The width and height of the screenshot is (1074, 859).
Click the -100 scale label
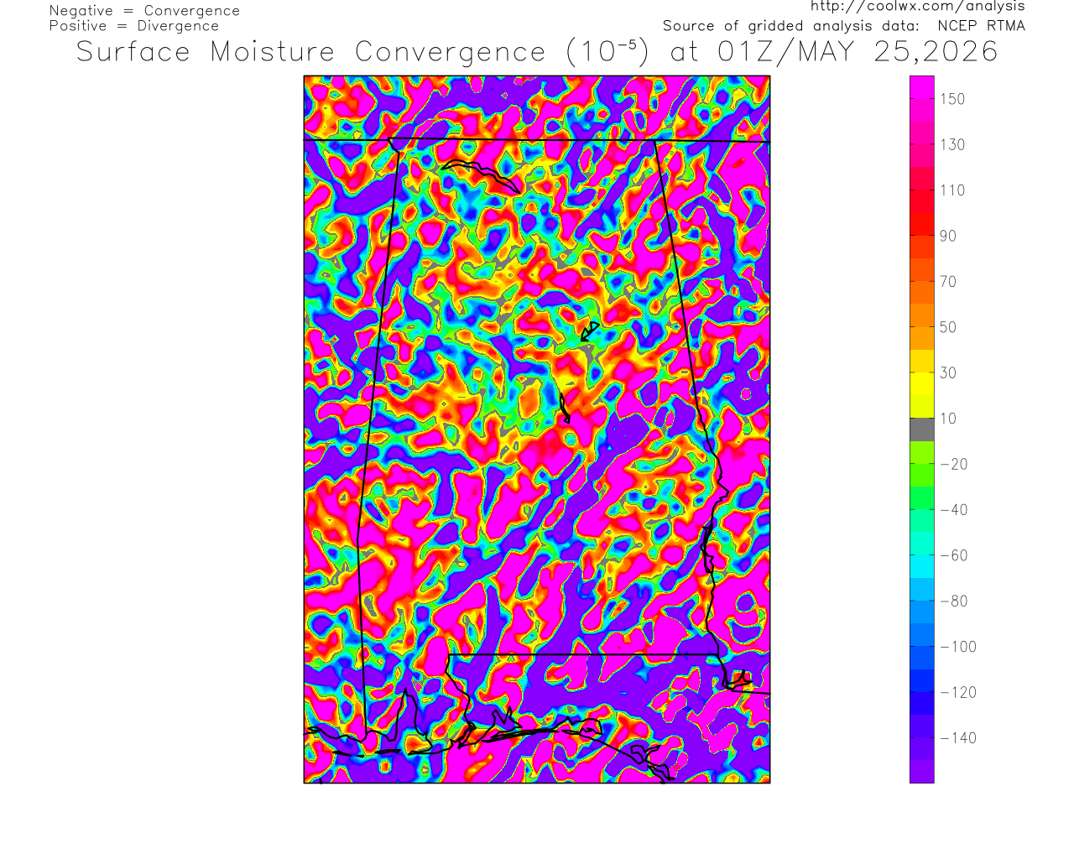[x=958, y=647]
